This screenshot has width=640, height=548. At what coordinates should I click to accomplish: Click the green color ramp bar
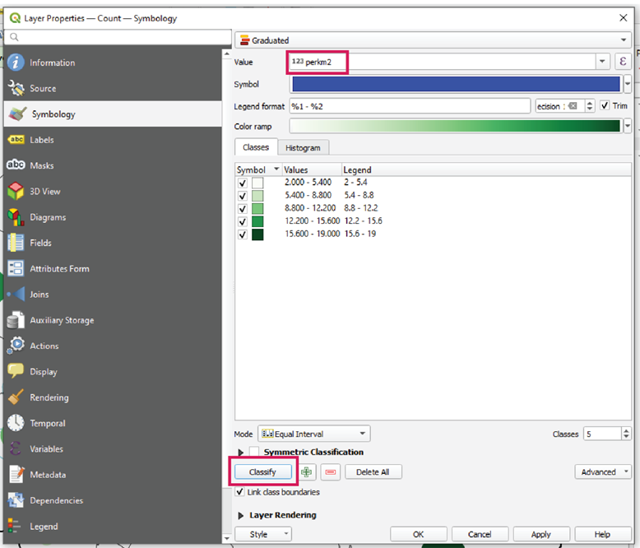pos(455,126)
